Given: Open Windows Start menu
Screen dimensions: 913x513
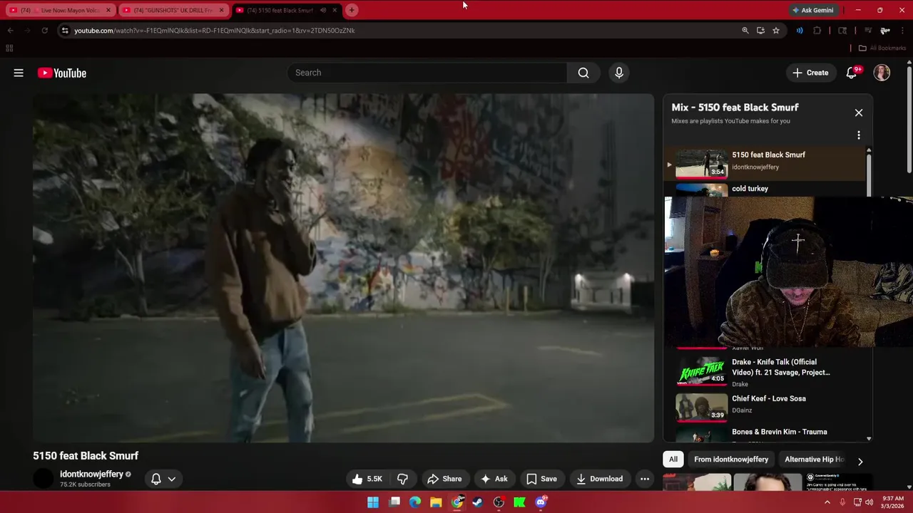Looking at the screenshot, I should [373, 502].
